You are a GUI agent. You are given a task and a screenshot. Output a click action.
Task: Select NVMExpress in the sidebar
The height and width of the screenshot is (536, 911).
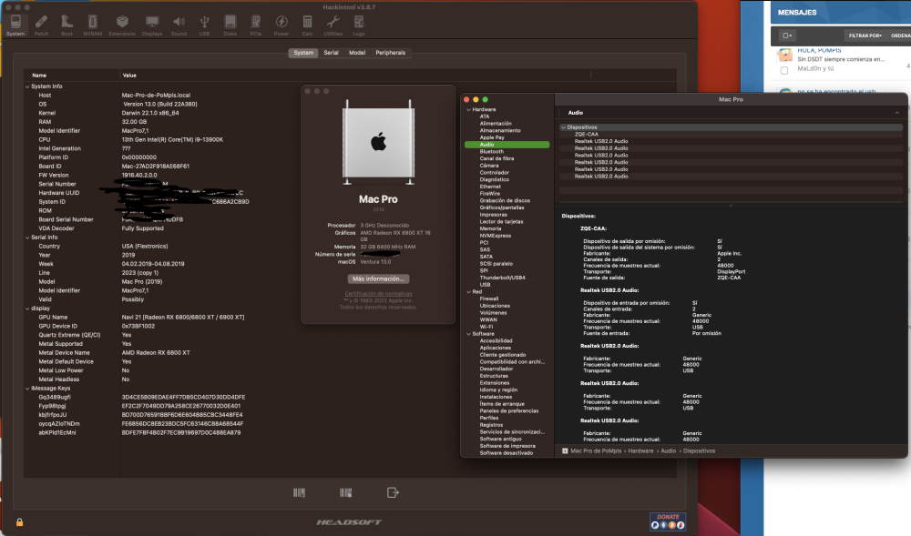(496, 236)
